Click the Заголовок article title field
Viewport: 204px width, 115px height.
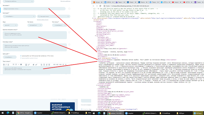click(34, 9)
